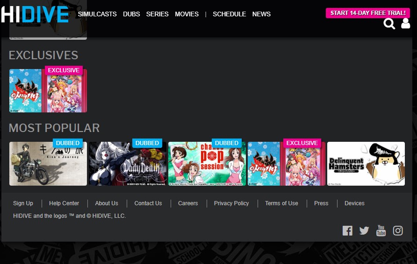Click the DUBBED badge on Kino's Journey
Image resolution: width=417 pixels, height=264 pixels.
pos(68,143)
